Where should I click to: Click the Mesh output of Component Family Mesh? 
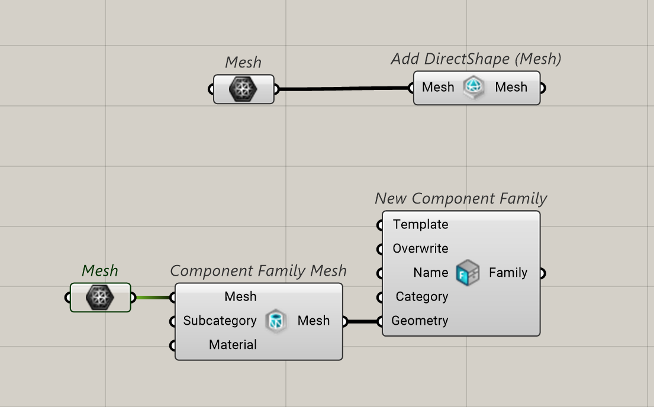(314, 321)
